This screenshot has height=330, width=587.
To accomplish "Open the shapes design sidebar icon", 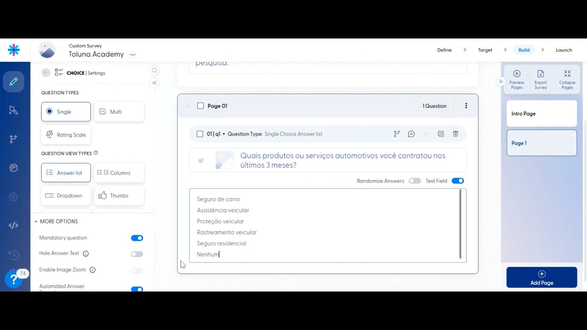I will pos(13,110).
